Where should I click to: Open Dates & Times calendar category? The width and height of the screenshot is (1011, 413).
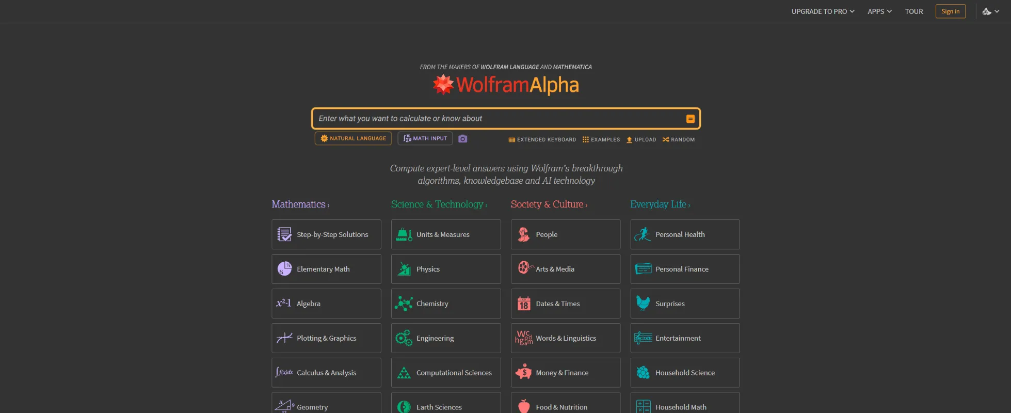coord(565,304)
